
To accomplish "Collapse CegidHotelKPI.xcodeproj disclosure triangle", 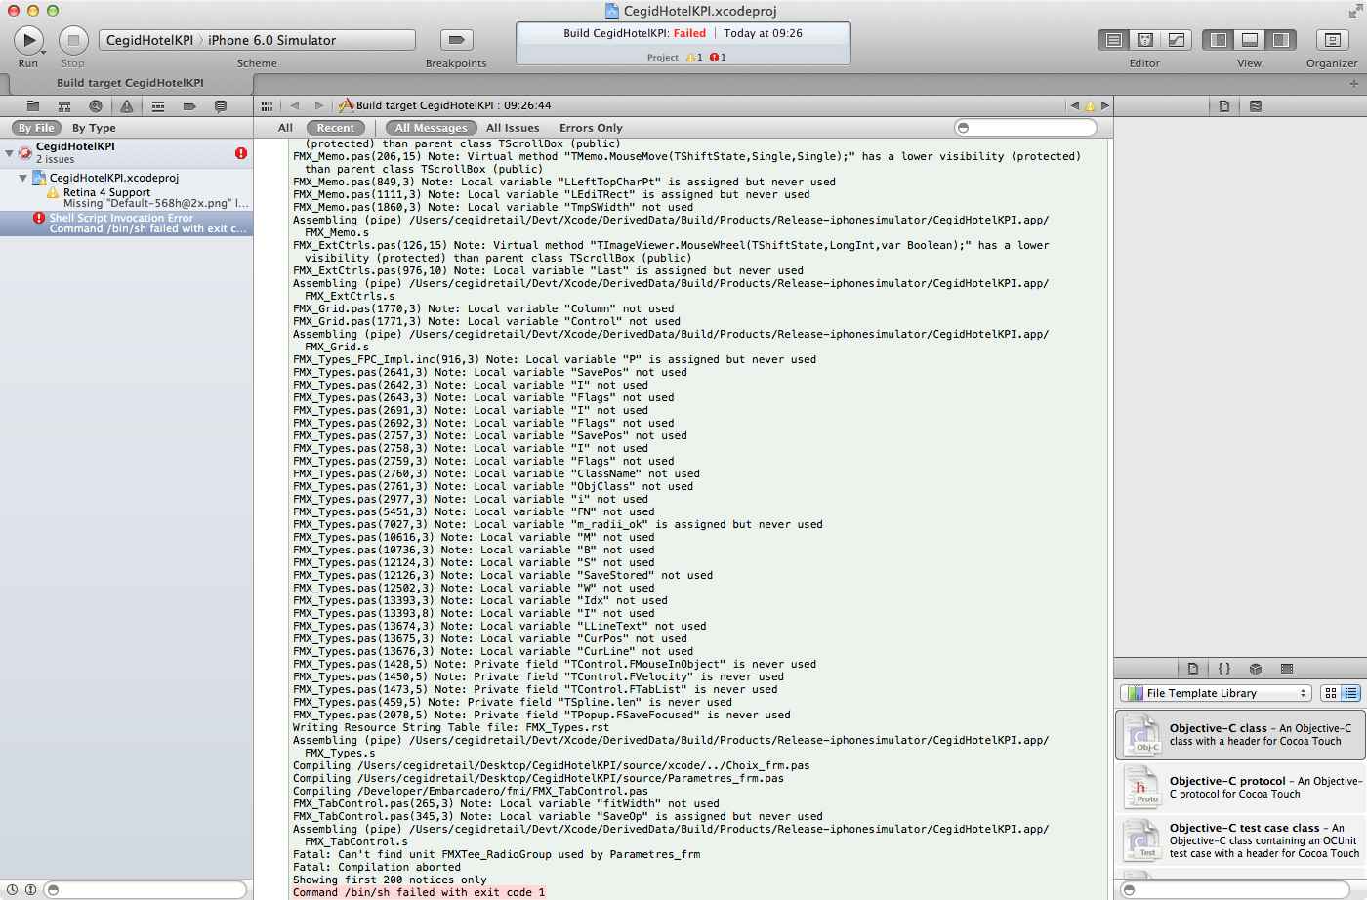I will (23, 178).
